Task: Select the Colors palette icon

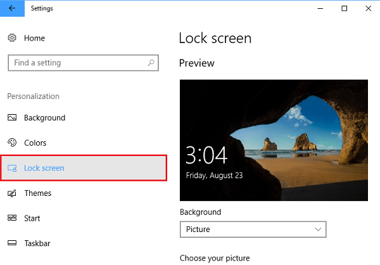Action: click(12, 143)
